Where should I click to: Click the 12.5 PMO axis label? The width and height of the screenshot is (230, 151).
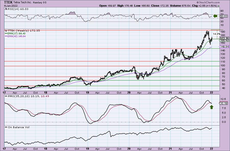tap(223, 99)
